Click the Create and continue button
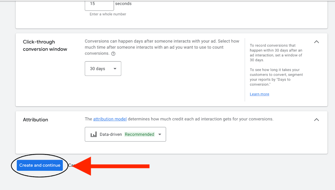This screenshot has height=190, width=335. [x=40, y=165]
